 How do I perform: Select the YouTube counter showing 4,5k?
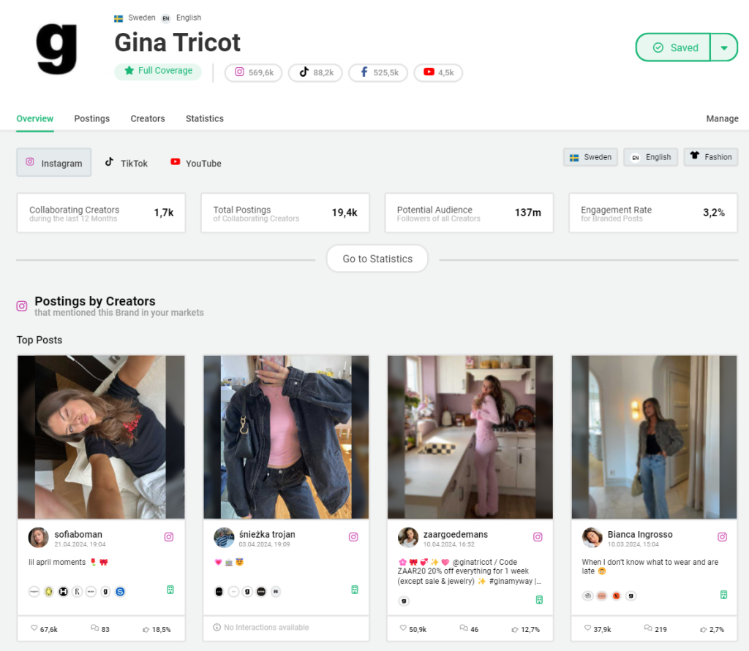[x=438, y=72]
